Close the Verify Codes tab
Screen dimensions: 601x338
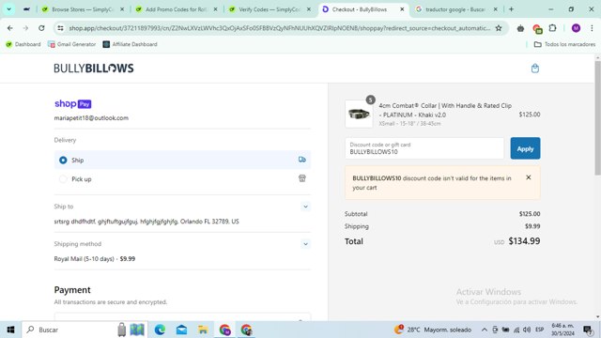click(x=309, y=9)
